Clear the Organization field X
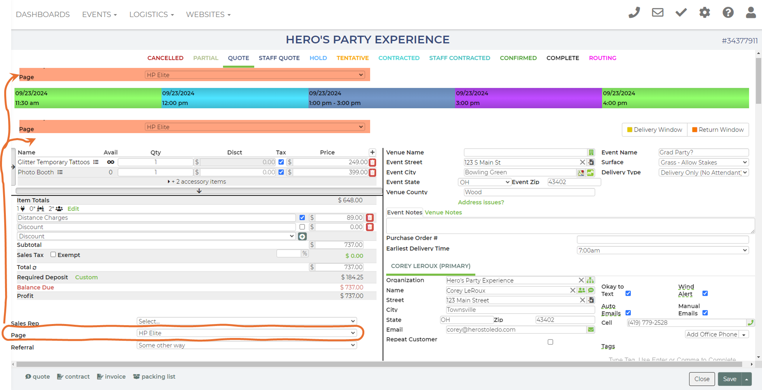The image size is (762, 390). coord(581,280)
